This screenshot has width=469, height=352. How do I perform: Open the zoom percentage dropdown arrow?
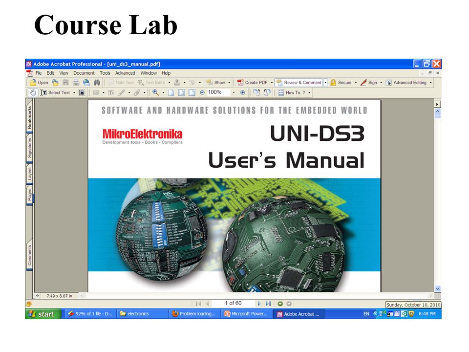[234, 93]
